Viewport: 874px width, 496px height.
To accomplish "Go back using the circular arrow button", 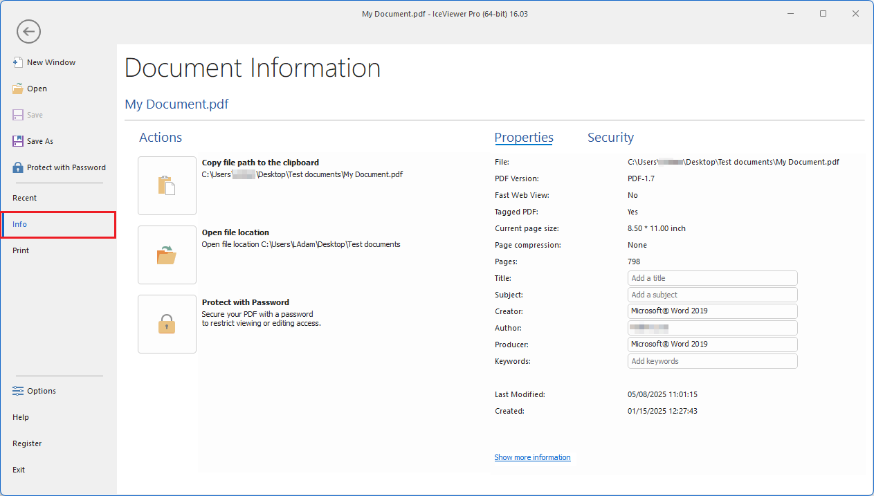I will pos(29,31).
